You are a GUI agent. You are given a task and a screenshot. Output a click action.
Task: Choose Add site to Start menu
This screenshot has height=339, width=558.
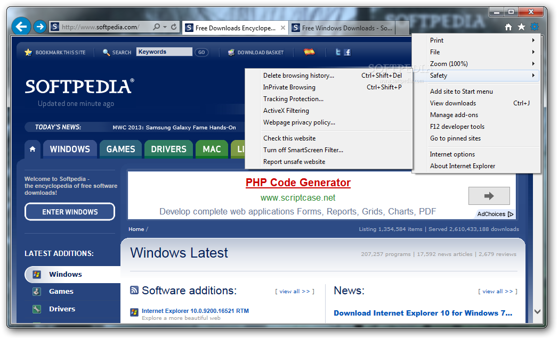tap(477, 92)
